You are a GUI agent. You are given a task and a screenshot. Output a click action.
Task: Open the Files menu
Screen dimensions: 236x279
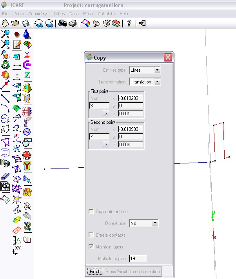coord(6,14)
